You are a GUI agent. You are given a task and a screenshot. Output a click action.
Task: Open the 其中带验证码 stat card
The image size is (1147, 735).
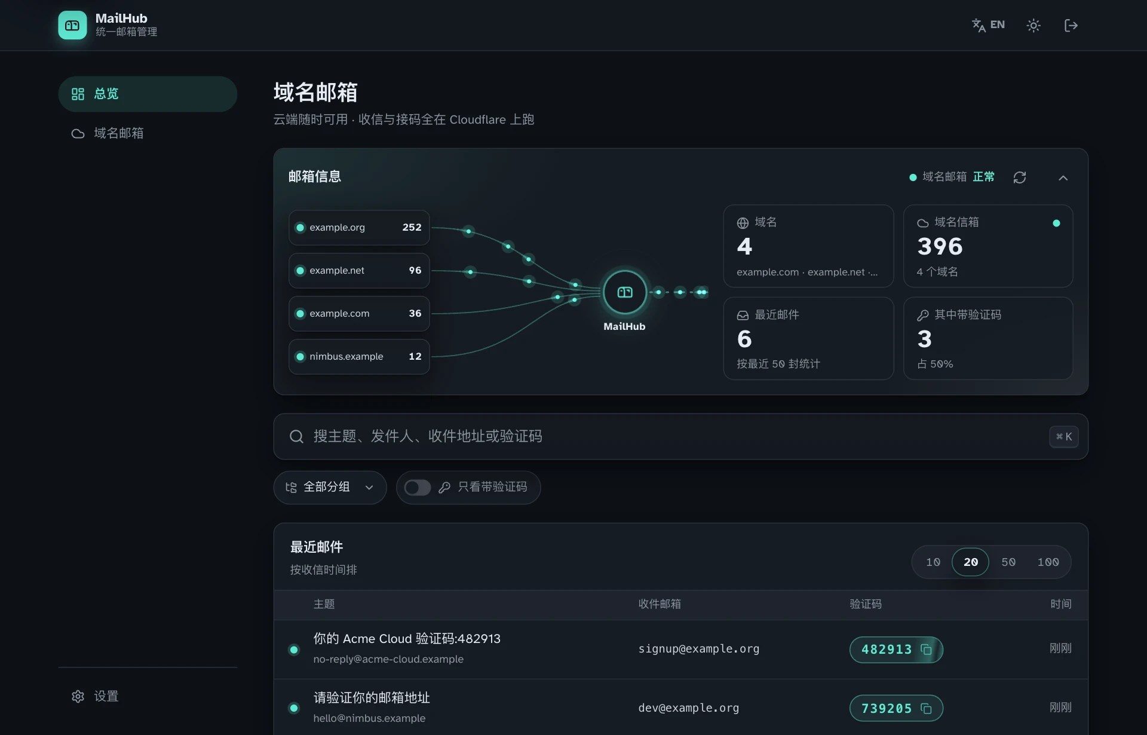(988, 338)
